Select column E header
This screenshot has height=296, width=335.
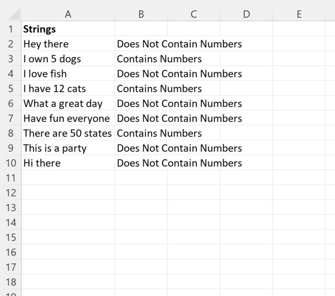point(299,14)
